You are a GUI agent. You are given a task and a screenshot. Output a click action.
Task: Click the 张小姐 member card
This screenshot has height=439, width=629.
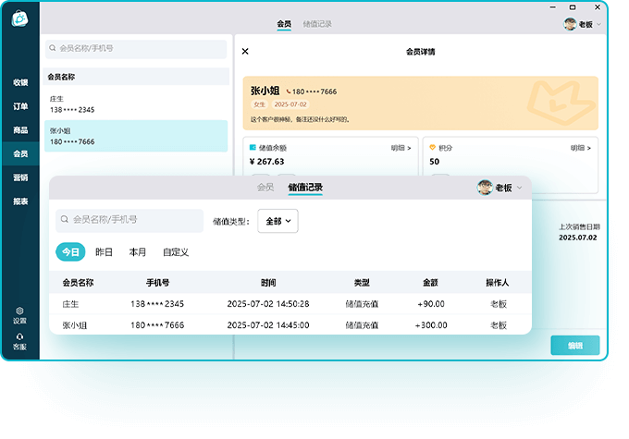point(420,103)
